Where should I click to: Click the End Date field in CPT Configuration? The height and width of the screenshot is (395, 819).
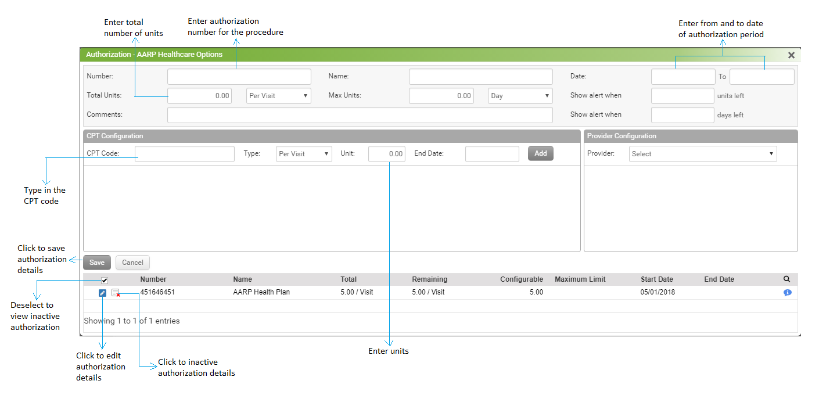492,154
